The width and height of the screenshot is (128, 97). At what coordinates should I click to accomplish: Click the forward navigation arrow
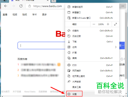click(x=13, y=6)
